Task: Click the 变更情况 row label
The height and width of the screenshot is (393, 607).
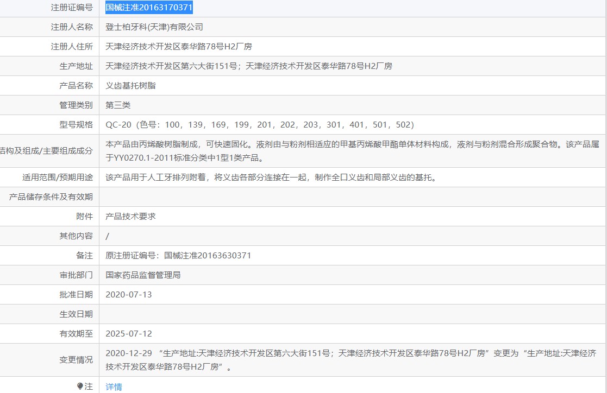Action: click(76, 360)
